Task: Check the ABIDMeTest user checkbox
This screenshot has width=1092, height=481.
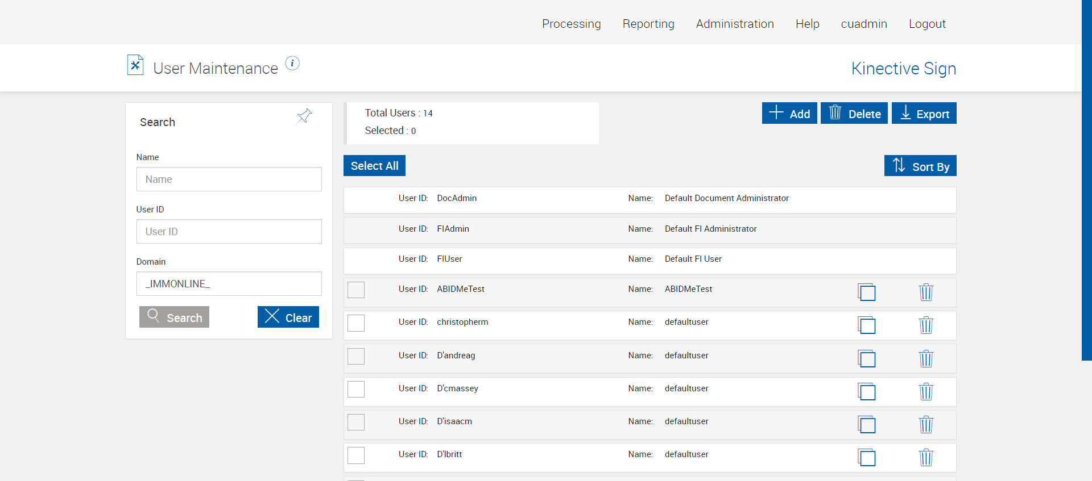Action: (356, 290)
